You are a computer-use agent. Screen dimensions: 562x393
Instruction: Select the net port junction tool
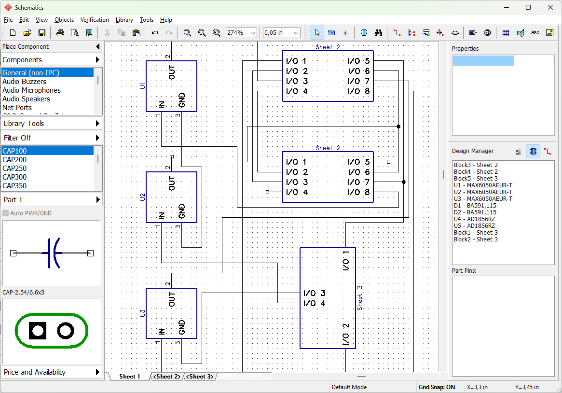(440, 33)
